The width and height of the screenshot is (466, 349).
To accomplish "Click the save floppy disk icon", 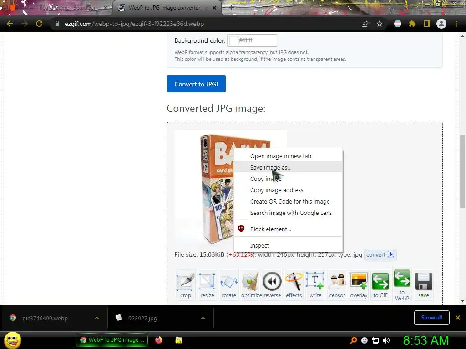I will [424, 285].
